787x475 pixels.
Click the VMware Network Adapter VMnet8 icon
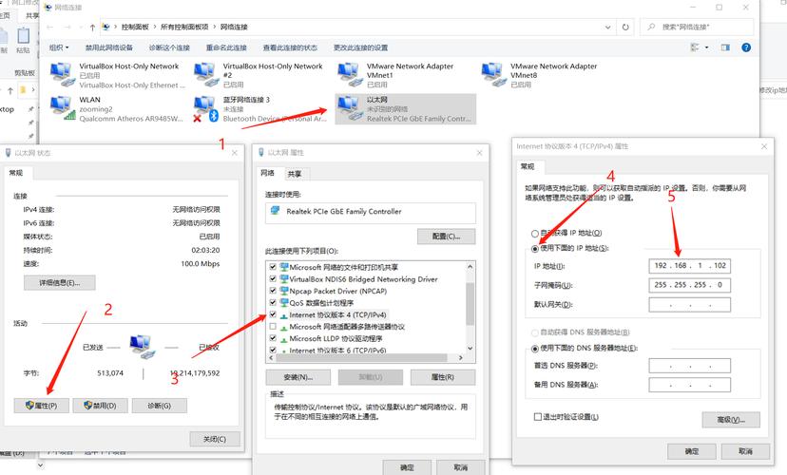pos(494,74)
